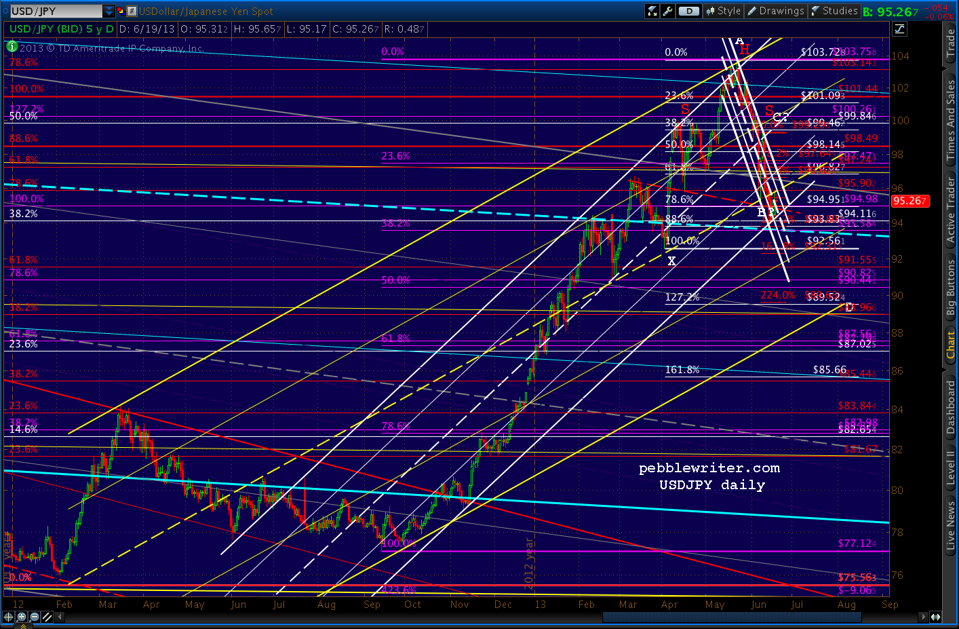959x629 pixels.
Task: Open the Style menu
Action: point(723,11)
